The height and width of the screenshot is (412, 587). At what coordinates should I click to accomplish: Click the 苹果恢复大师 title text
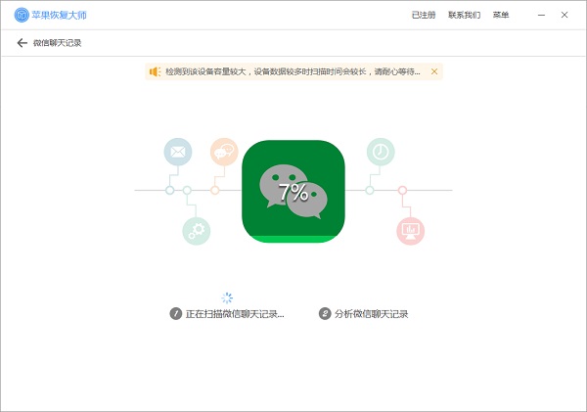59,15
